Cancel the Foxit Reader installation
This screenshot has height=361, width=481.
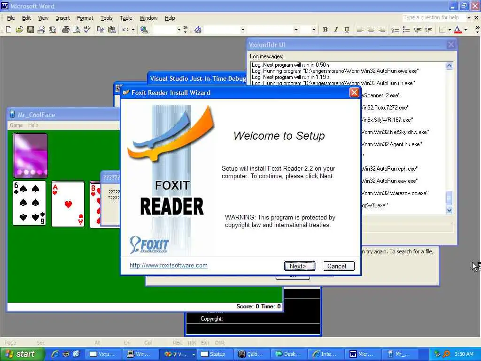[x=338, y=266]
